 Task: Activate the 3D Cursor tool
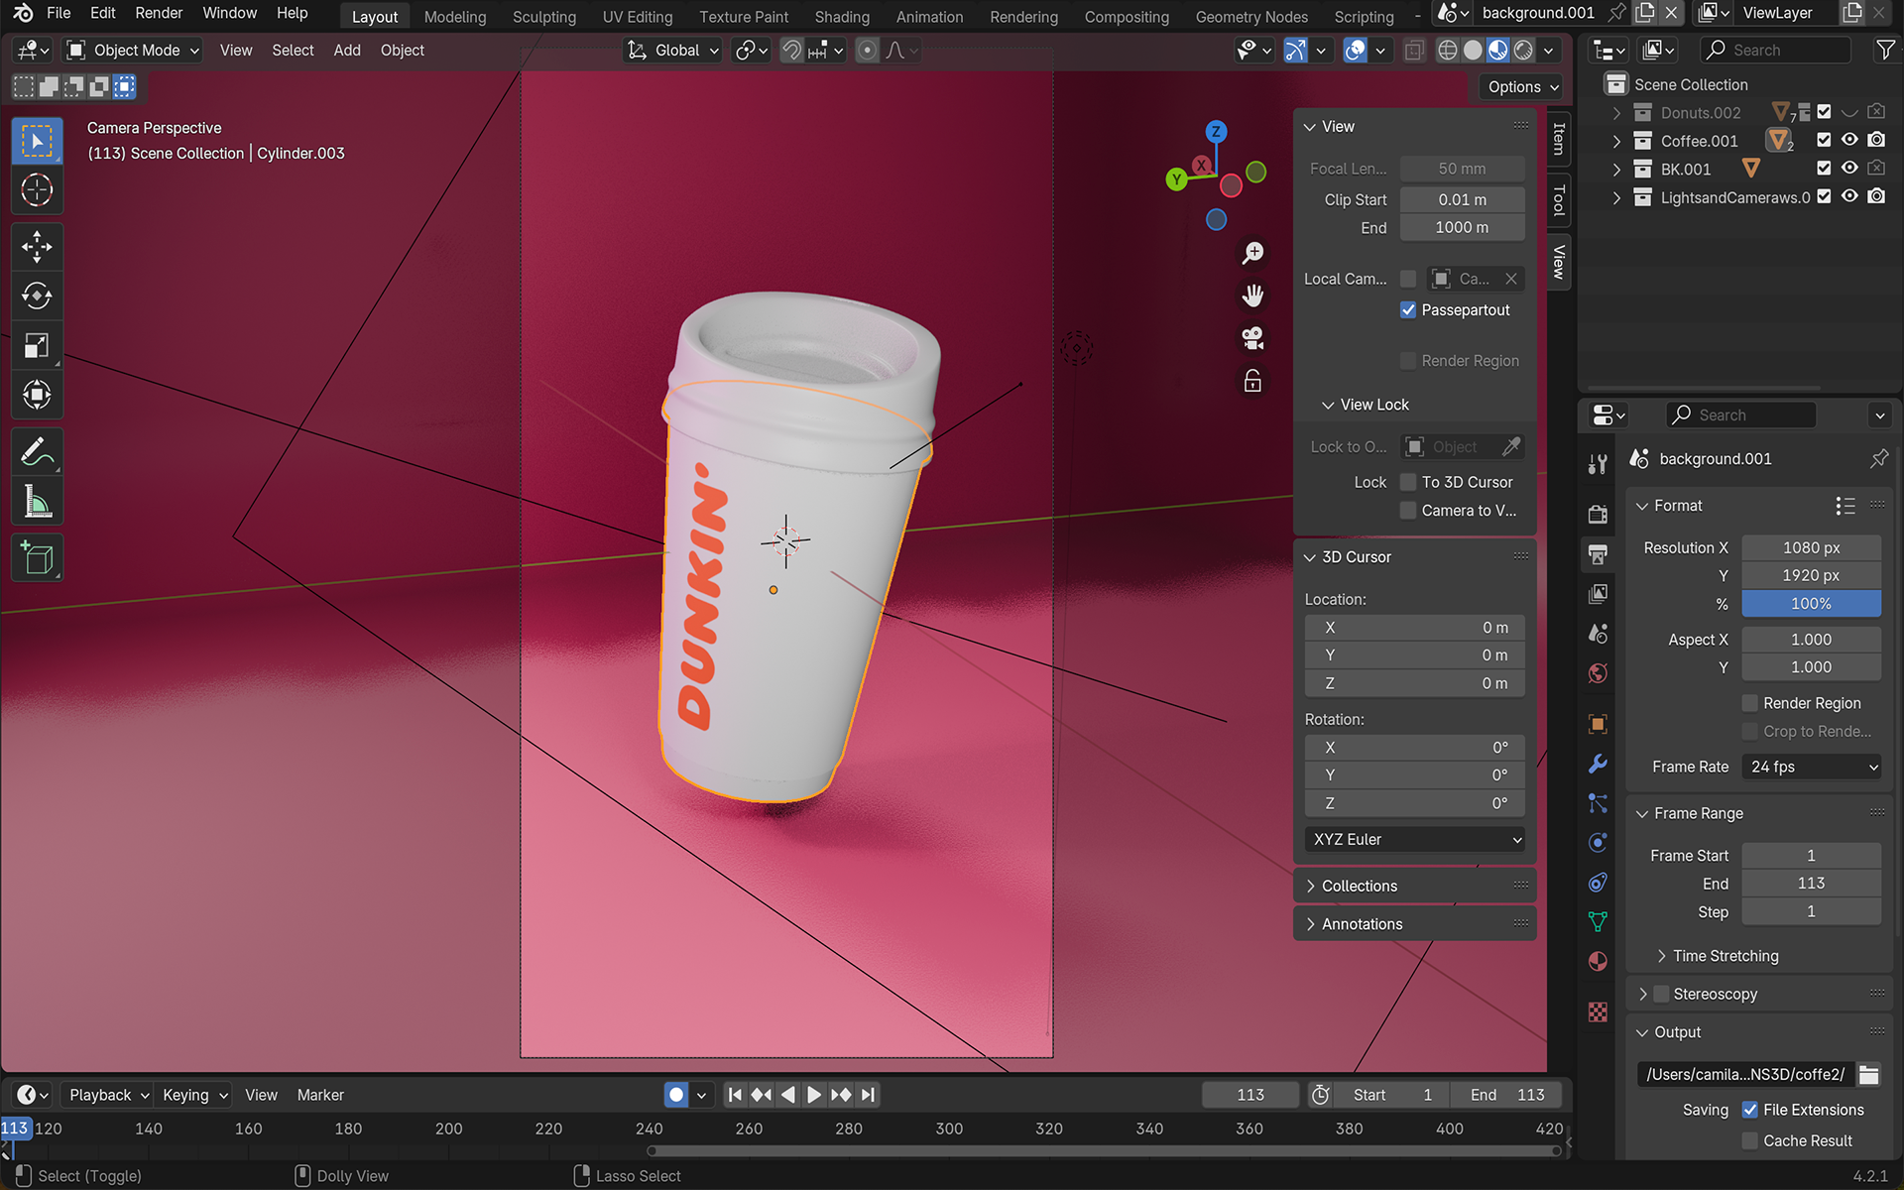pyautogui.click(x=38, y=189)
